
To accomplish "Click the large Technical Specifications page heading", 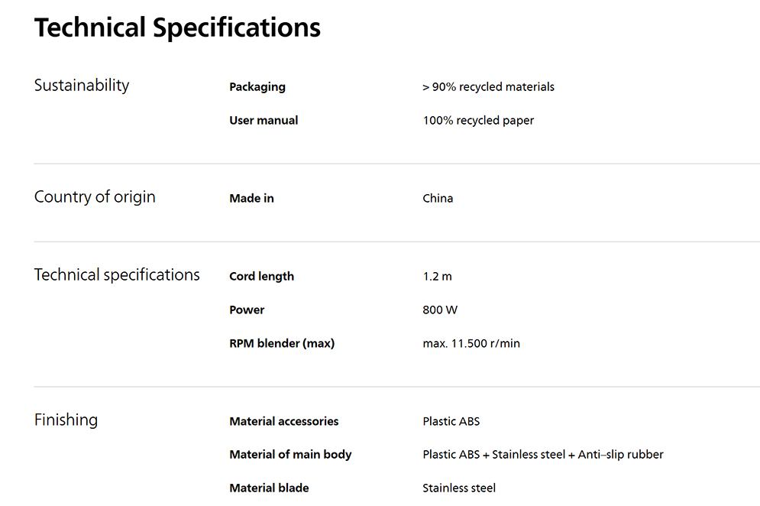I will pyautogui.click(x=177, y=28).
